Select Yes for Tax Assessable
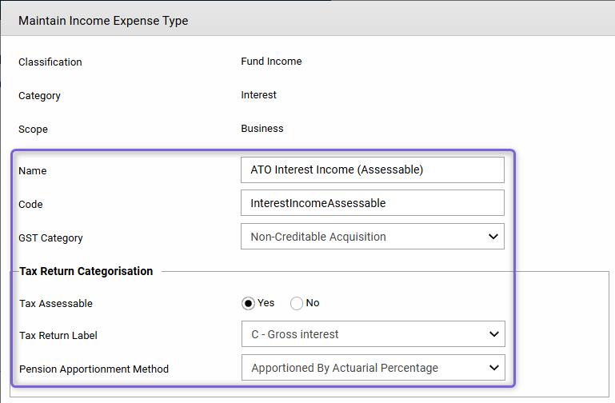615x403 pixels. 248,303
